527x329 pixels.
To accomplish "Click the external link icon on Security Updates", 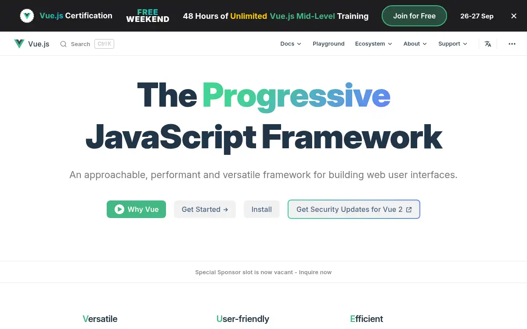I will [x=409, y=210].
